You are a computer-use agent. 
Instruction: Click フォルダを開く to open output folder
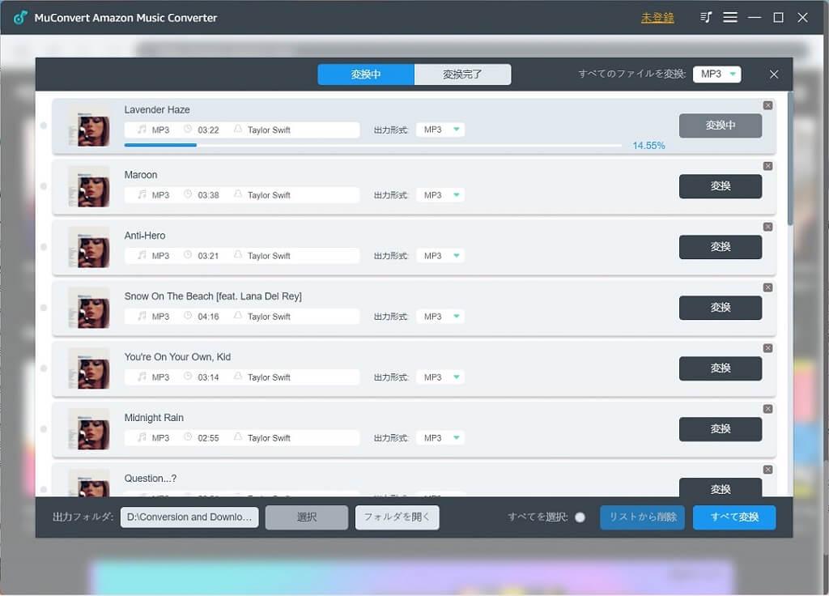(x=397, y=517)
